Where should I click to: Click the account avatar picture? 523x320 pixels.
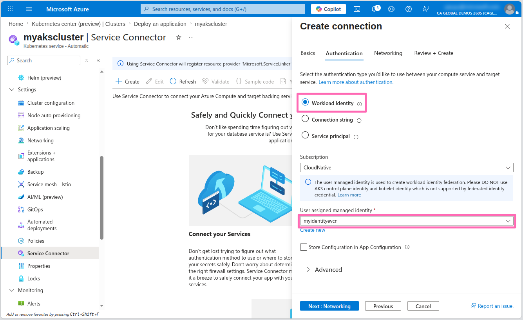point(510,9)
